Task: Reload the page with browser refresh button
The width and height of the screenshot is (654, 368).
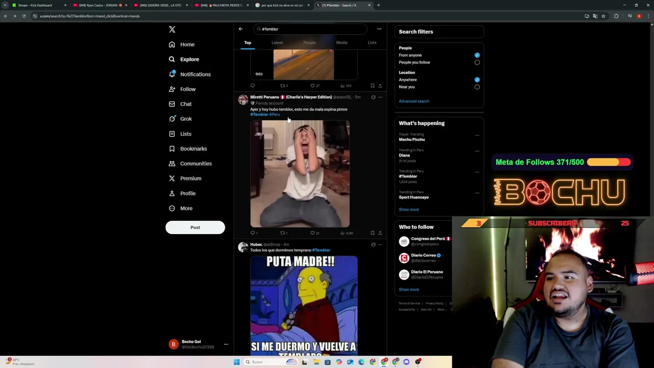Action: pyautogui.click(x=24, y=16)
